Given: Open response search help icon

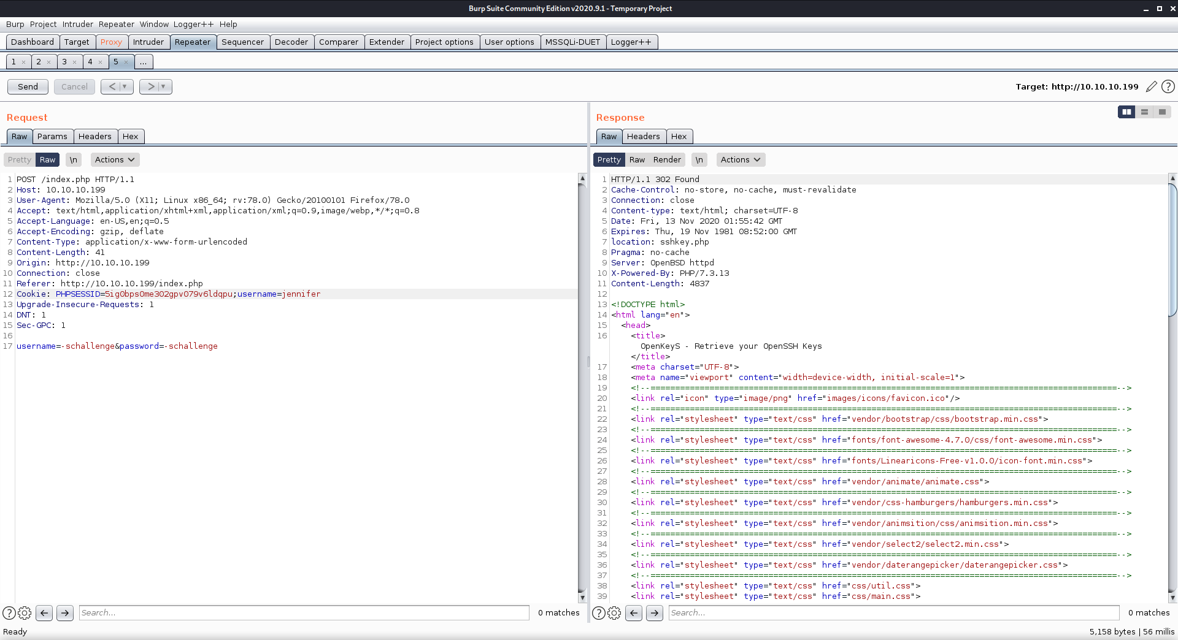Looking at the screenshot, I should coord(598,612).
